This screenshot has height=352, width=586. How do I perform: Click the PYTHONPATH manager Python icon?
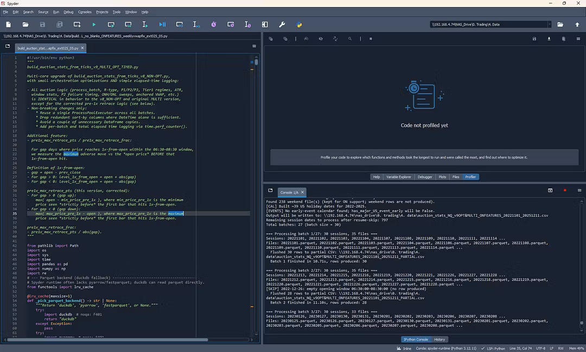[299, 24]
